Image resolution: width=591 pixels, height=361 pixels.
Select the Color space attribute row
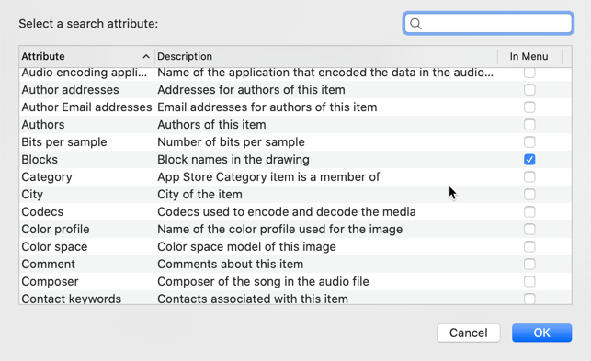(296, 246)
